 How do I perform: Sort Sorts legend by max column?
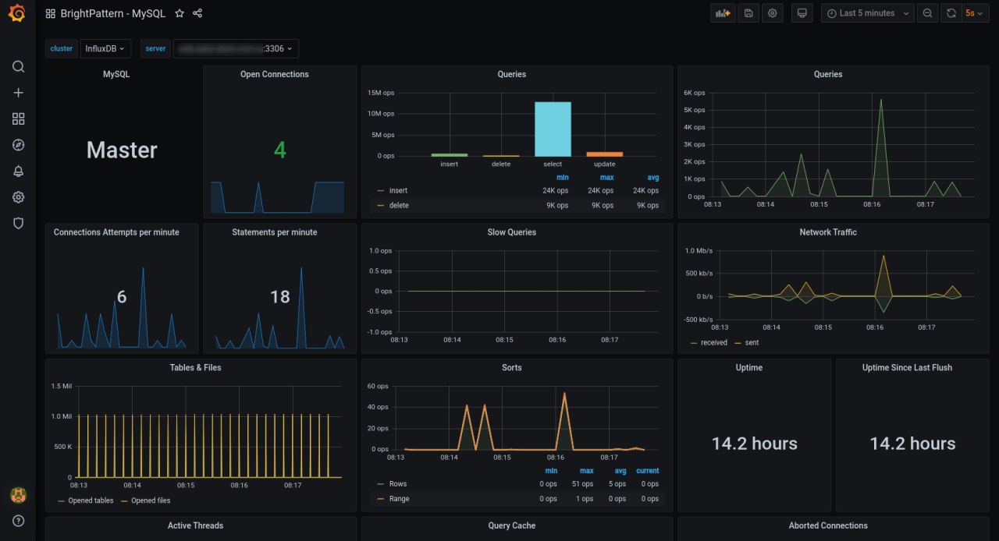point(586,471)
